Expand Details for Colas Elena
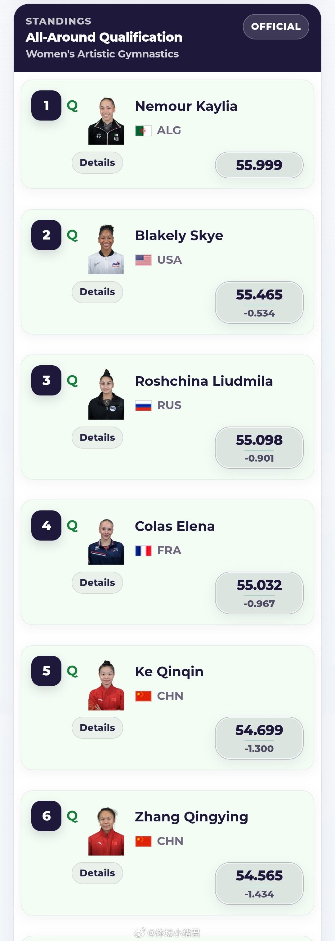 click(x=97, y=582)
